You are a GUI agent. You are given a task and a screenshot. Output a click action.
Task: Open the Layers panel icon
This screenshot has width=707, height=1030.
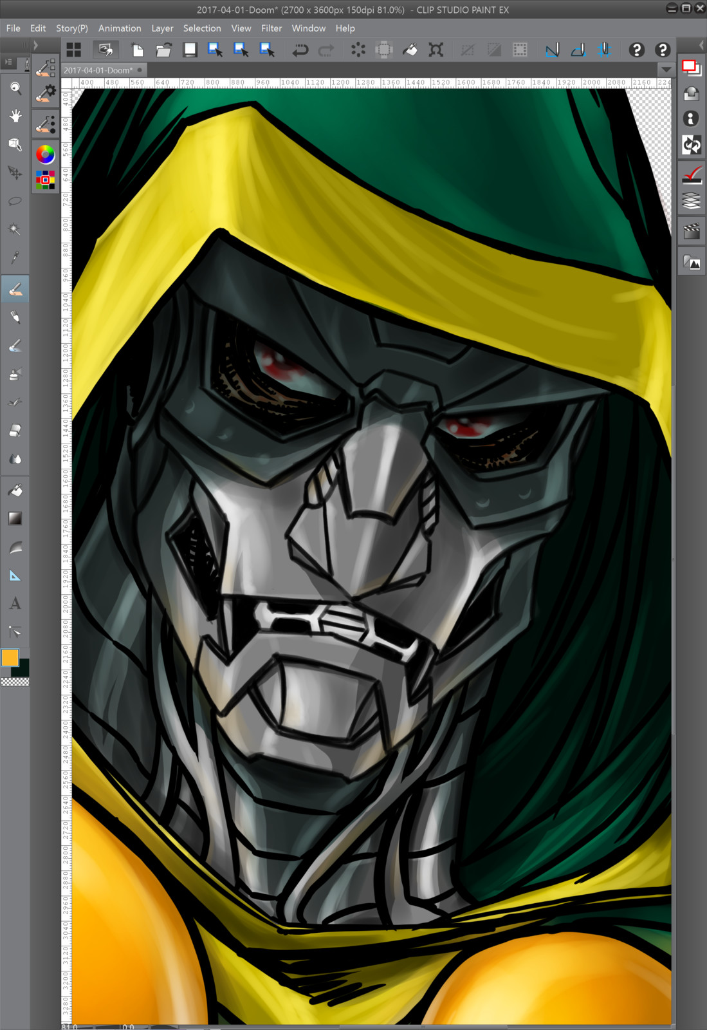pyautogui.click(x=692, y=201)
